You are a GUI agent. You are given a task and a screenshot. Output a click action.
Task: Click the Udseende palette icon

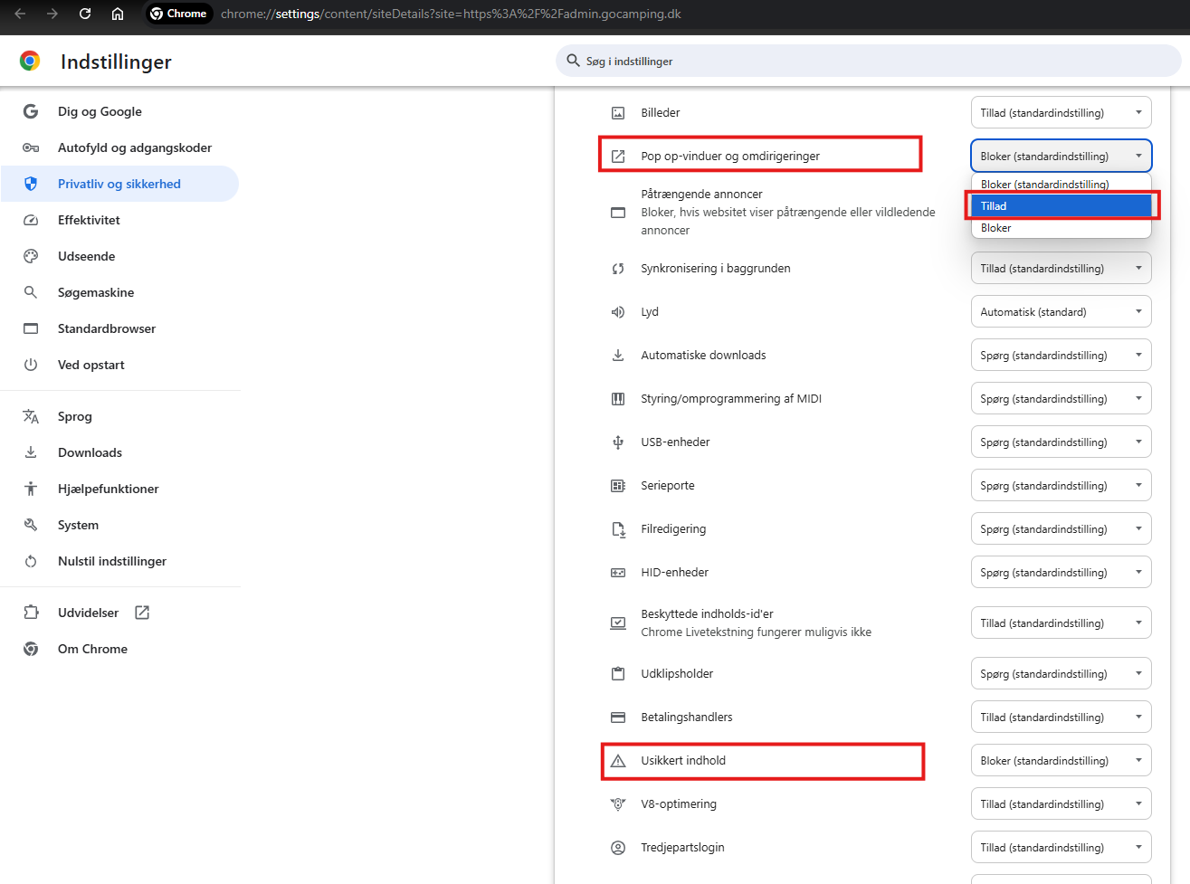(31, 256)
